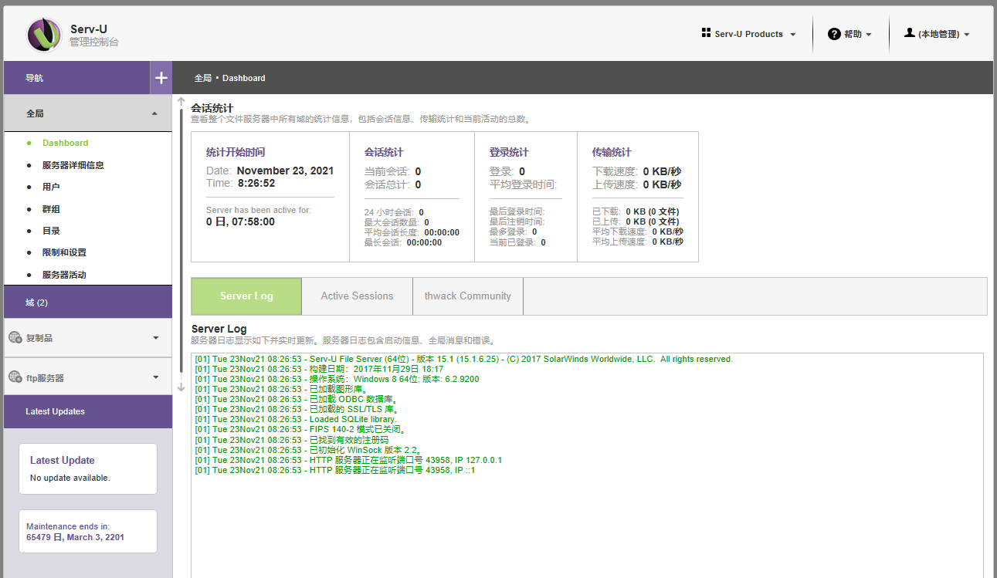Click the Latest Updates header
This screenshot has height=578, width=997.
pos(88,411)
